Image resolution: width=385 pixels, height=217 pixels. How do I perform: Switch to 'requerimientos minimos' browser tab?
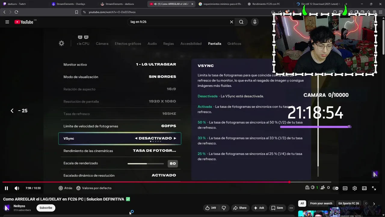tap(220, 4)
